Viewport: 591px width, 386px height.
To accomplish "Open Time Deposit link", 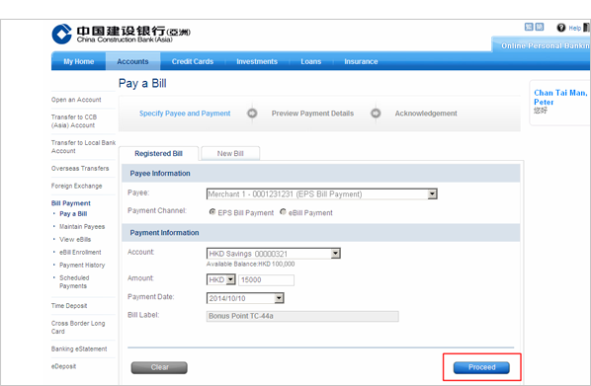I will (x=69, y=306).
